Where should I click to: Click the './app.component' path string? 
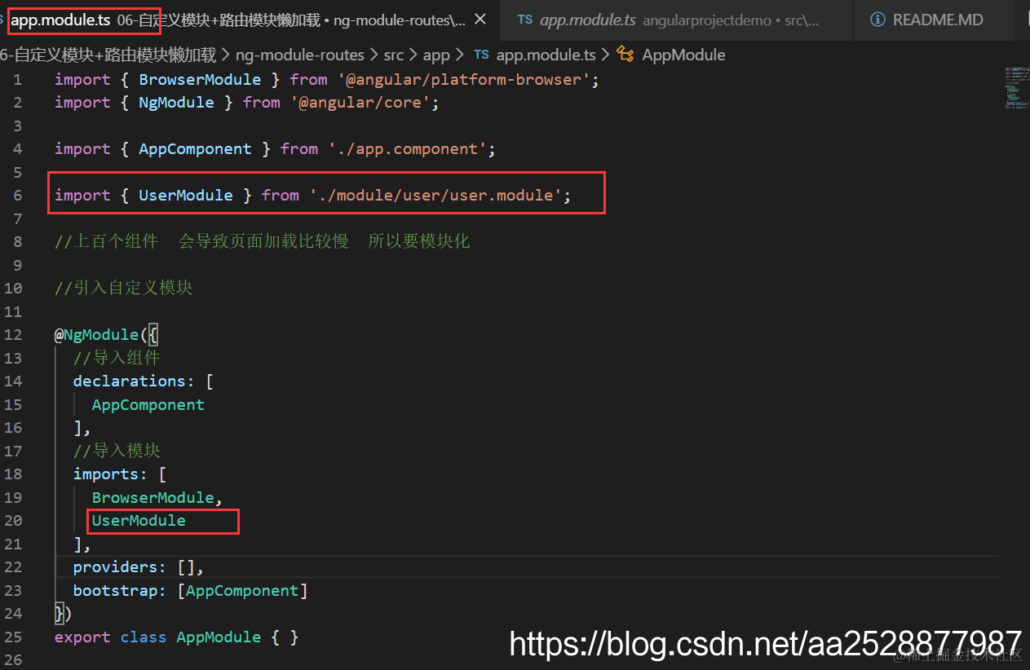click(408, 149)
